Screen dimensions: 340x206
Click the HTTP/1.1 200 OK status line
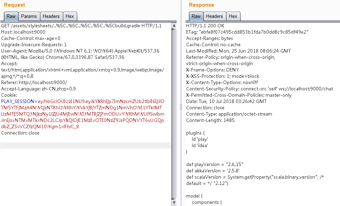tap(205, 26)
